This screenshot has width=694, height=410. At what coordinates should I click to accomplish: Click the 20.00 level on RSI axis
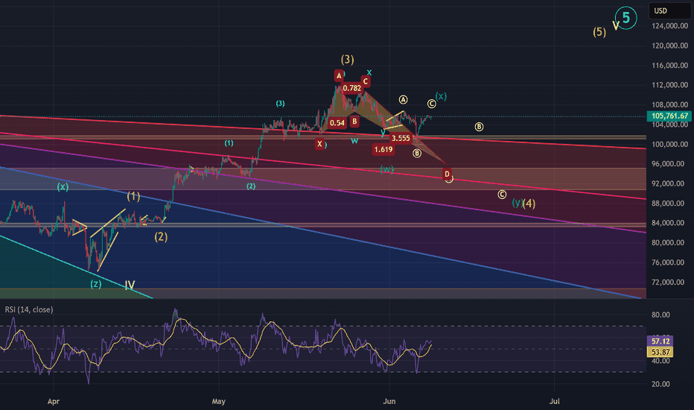click(x=660, y=385)
